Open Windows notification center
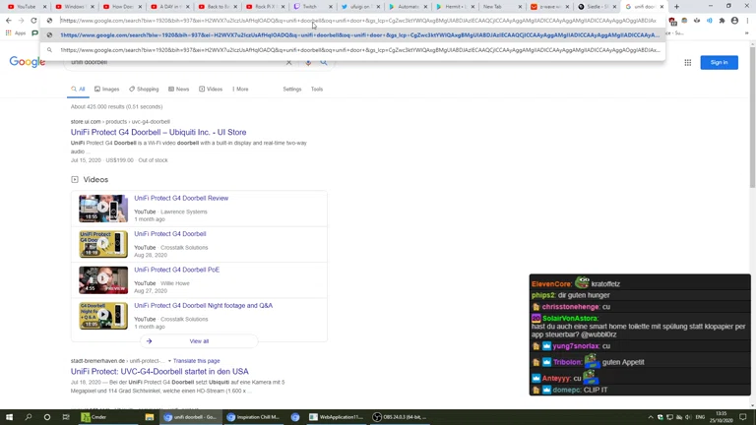The image size is (756, 425). pos(743,417)
